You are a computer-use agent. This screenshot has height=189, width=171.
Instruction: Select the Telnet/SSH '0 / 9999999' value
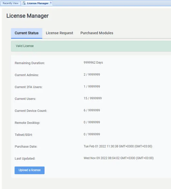[92, 134]
